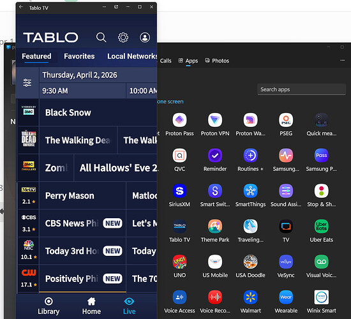Screen dimensions: 351x319
Task: Open the Tablo search icon
Action: click(x=101, y=38)
